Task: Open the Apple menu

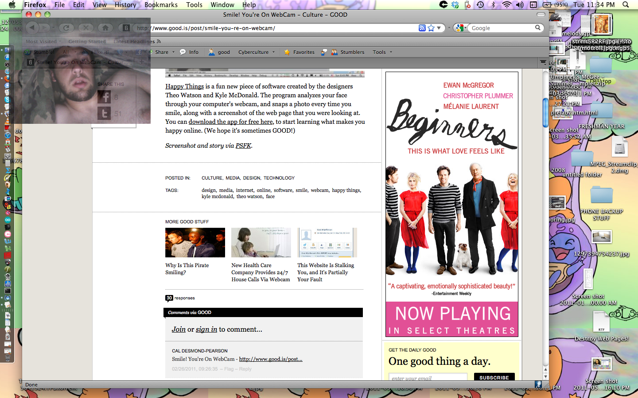Action: (x=12, y=5)
